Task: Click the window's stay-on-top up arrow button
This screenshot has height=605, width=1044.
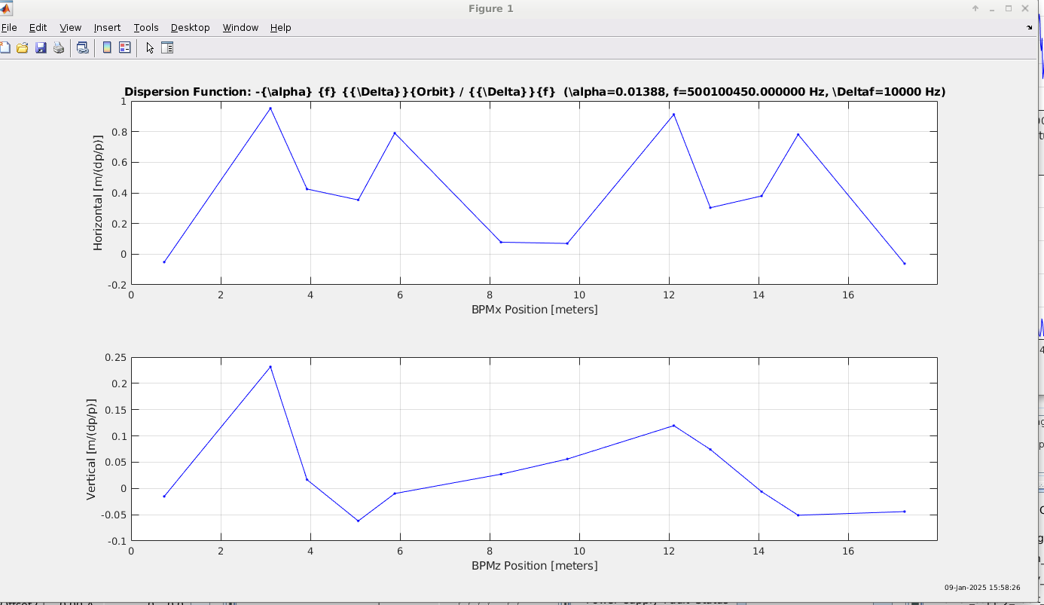Action: pyautogui.click(x=975, y=8)
